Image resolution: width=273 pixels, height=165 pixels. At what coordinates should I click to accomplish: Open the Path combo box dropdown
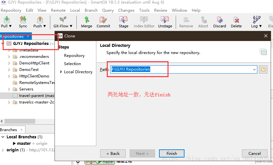[254, 70]
